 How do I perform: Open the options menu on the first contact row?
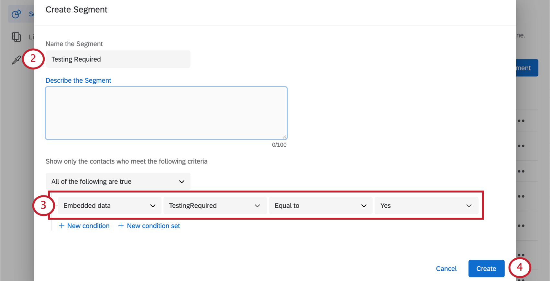click(521, 120)
